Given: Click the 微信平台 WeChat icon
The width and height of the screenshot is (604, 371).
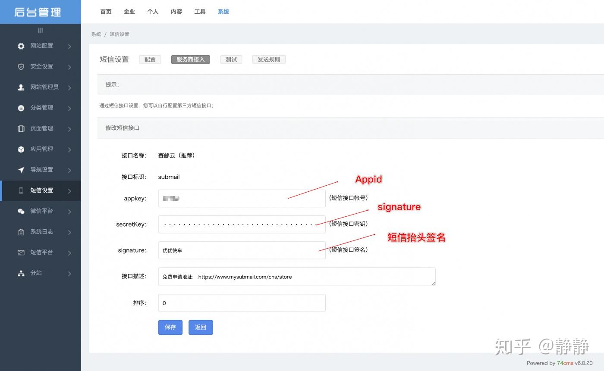Looking at the screenshot, I should click(21, 211).
